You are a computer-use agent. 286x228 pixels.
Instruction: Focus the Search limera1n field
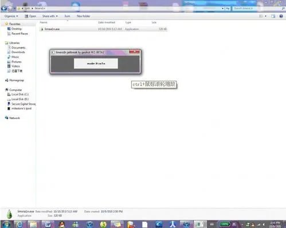click(257, 9)
